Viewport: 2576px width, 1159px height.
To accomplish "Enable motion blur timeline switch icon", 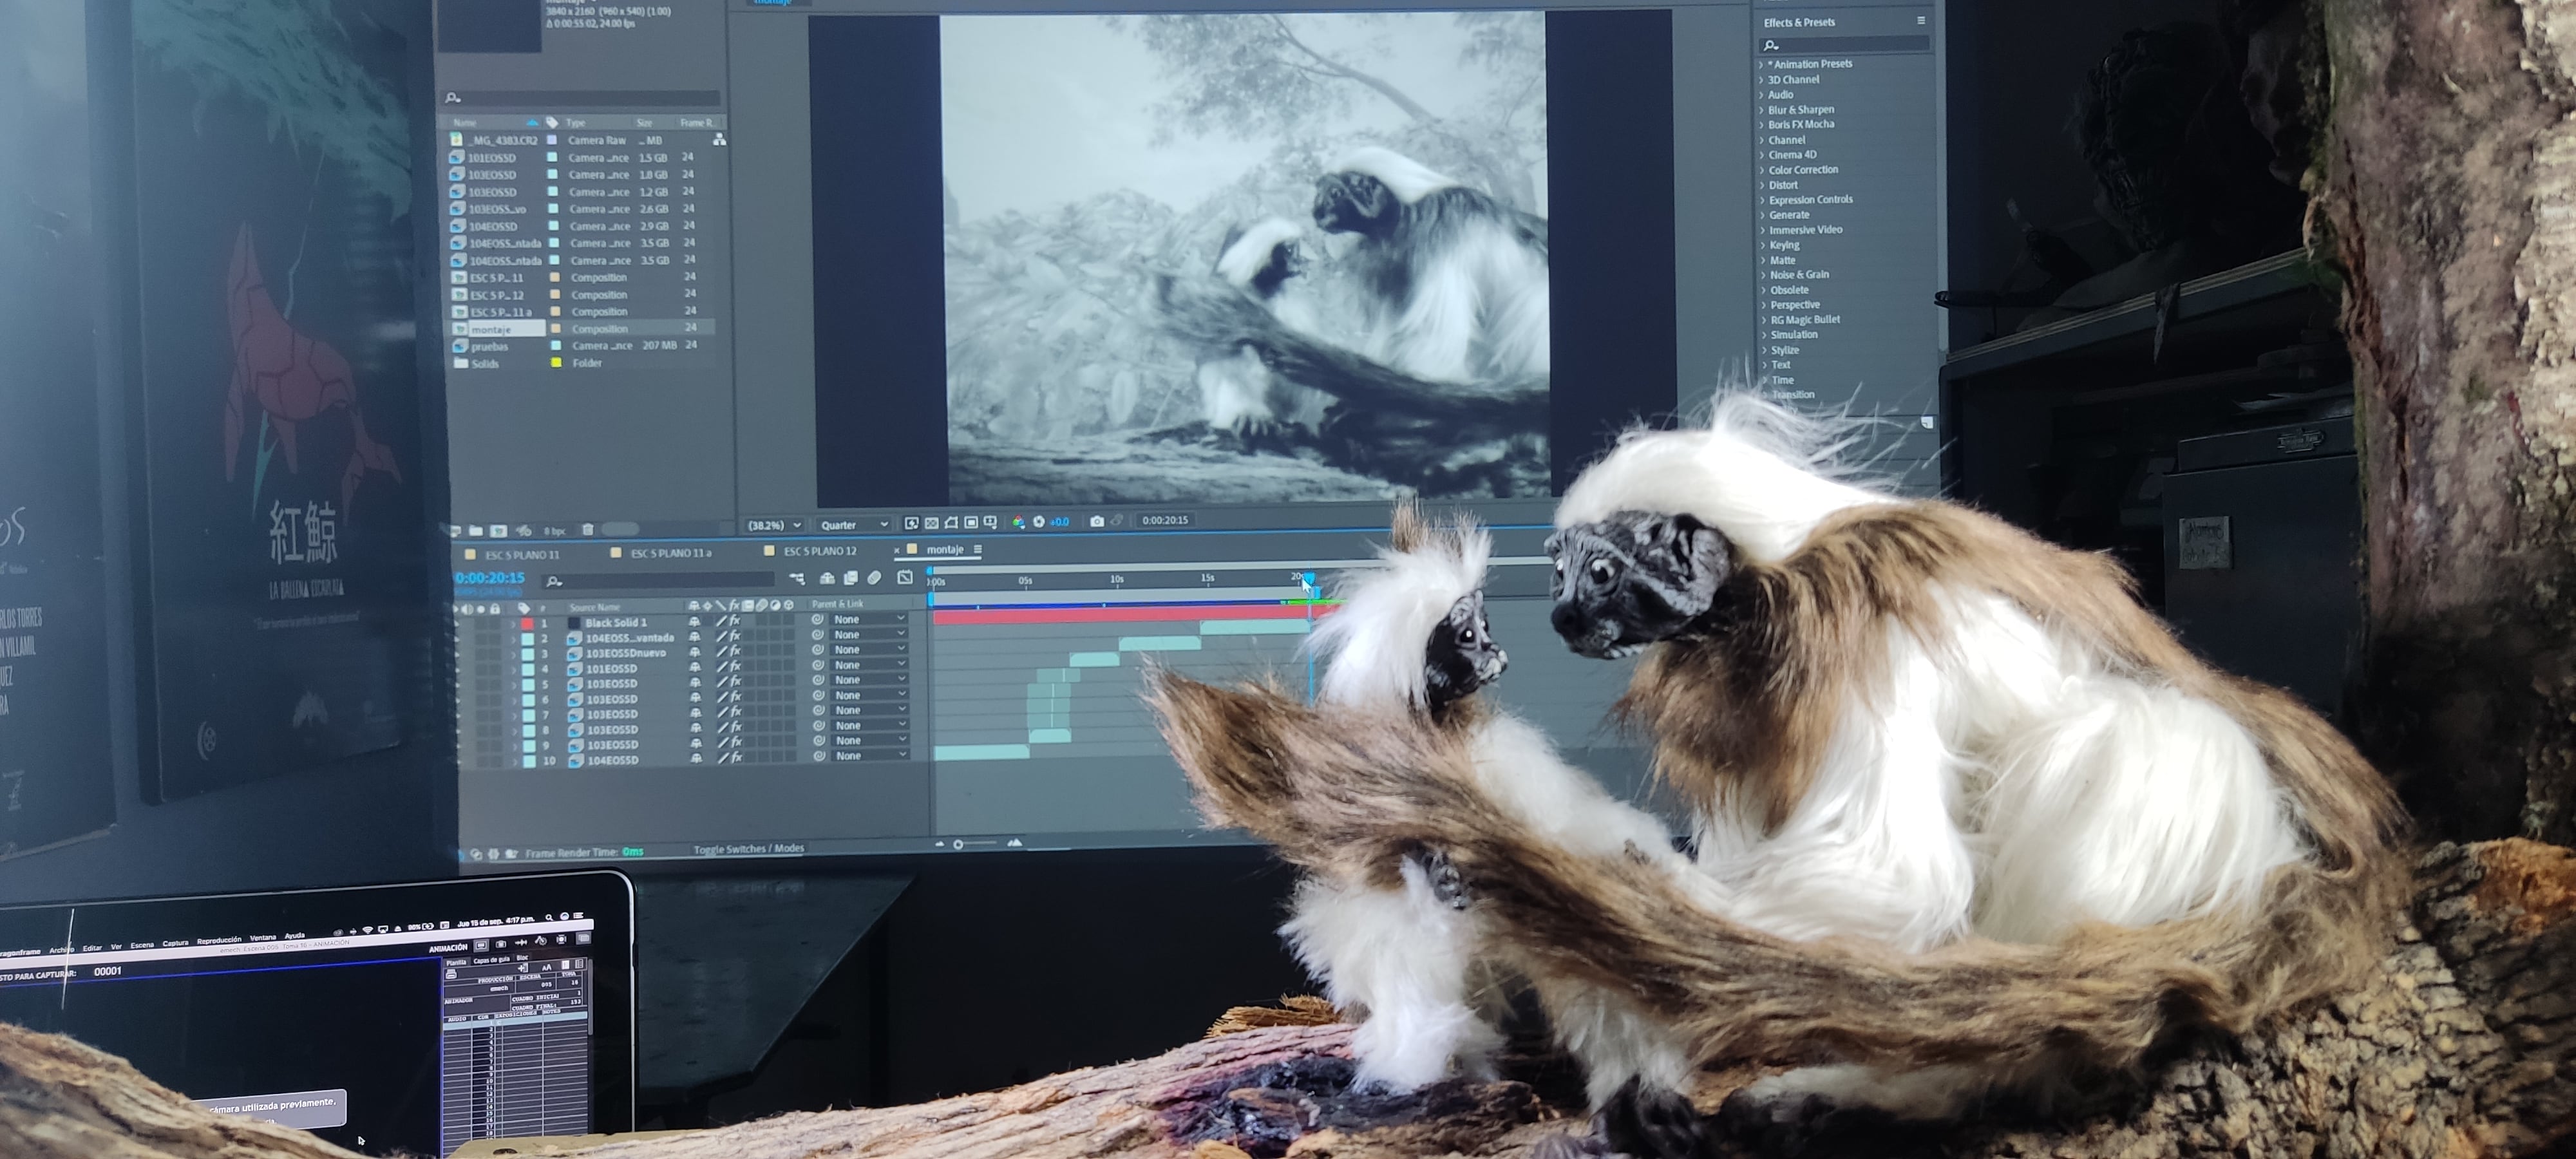I will 874,578.
